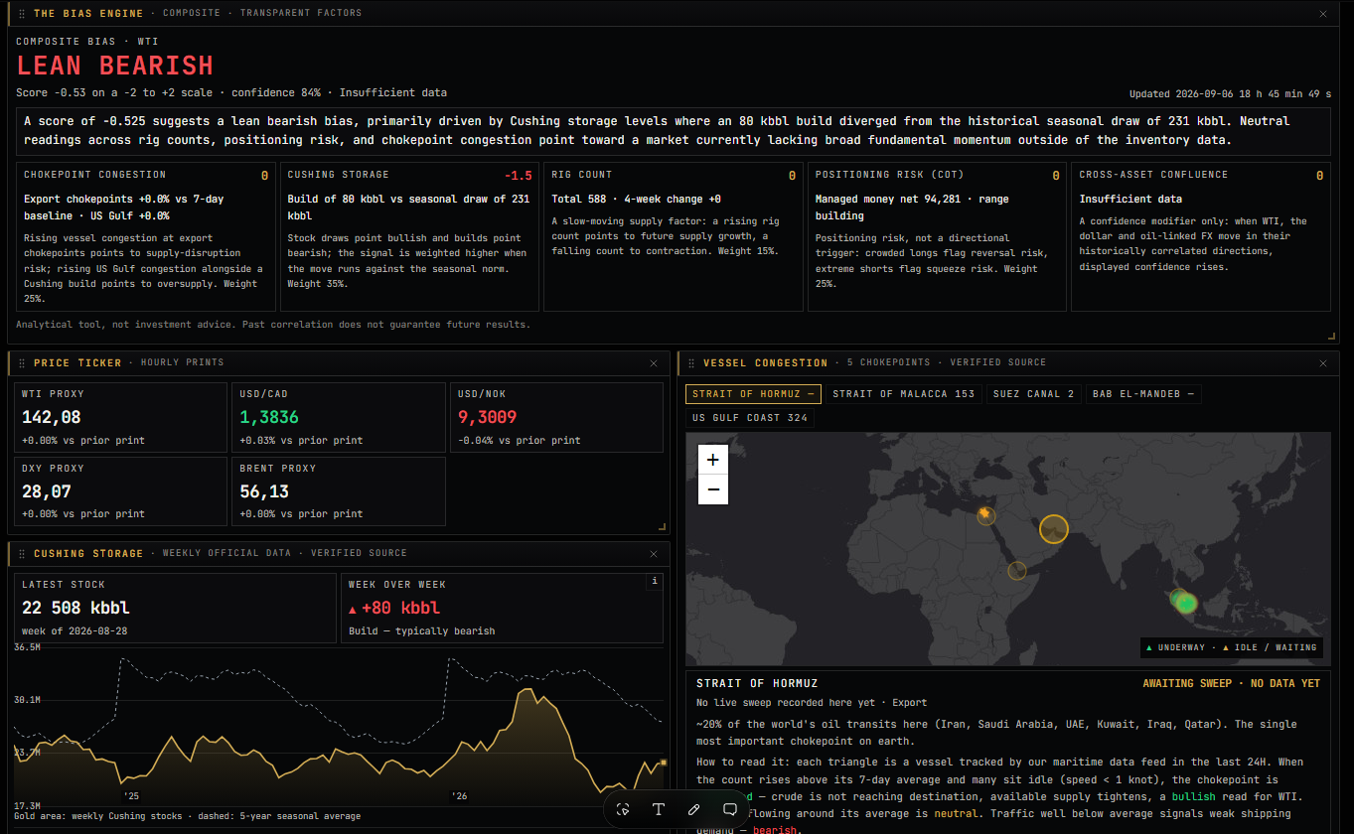
Task: Click the 'Analytical tool, not investment advice' disclaimer
Action: click(x=273, y=325)
